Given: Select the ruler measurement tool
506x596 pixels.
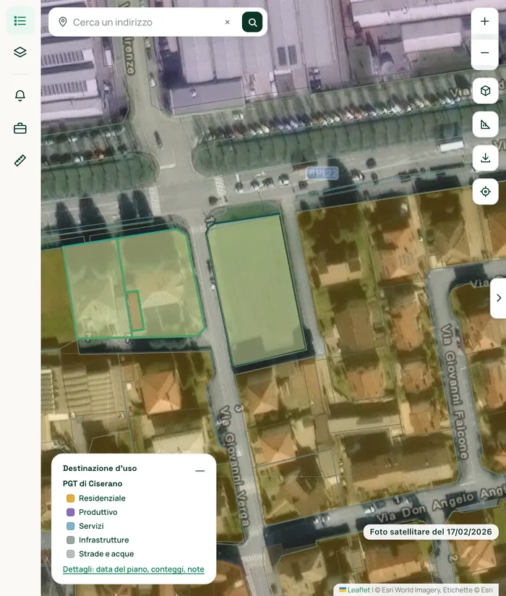Looking at the screenshot, I should [20, 161].
